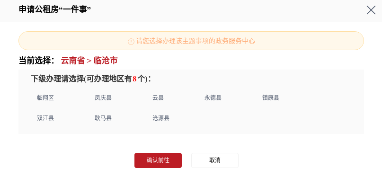382x186 pixels.
Task: Choose 凤庆县 from the district list
Action: tap(103, 98)
